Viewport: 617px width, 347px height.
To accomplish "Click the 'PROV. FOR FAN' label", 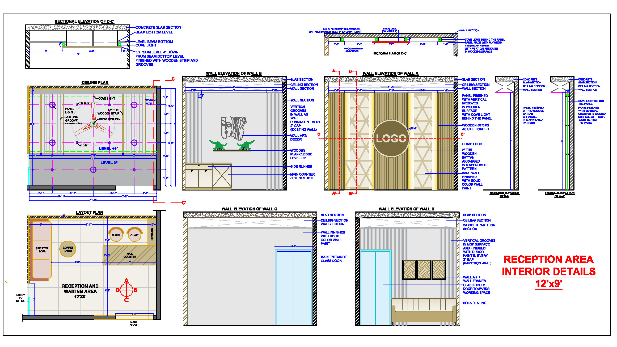I will click(x=109, y=119).
